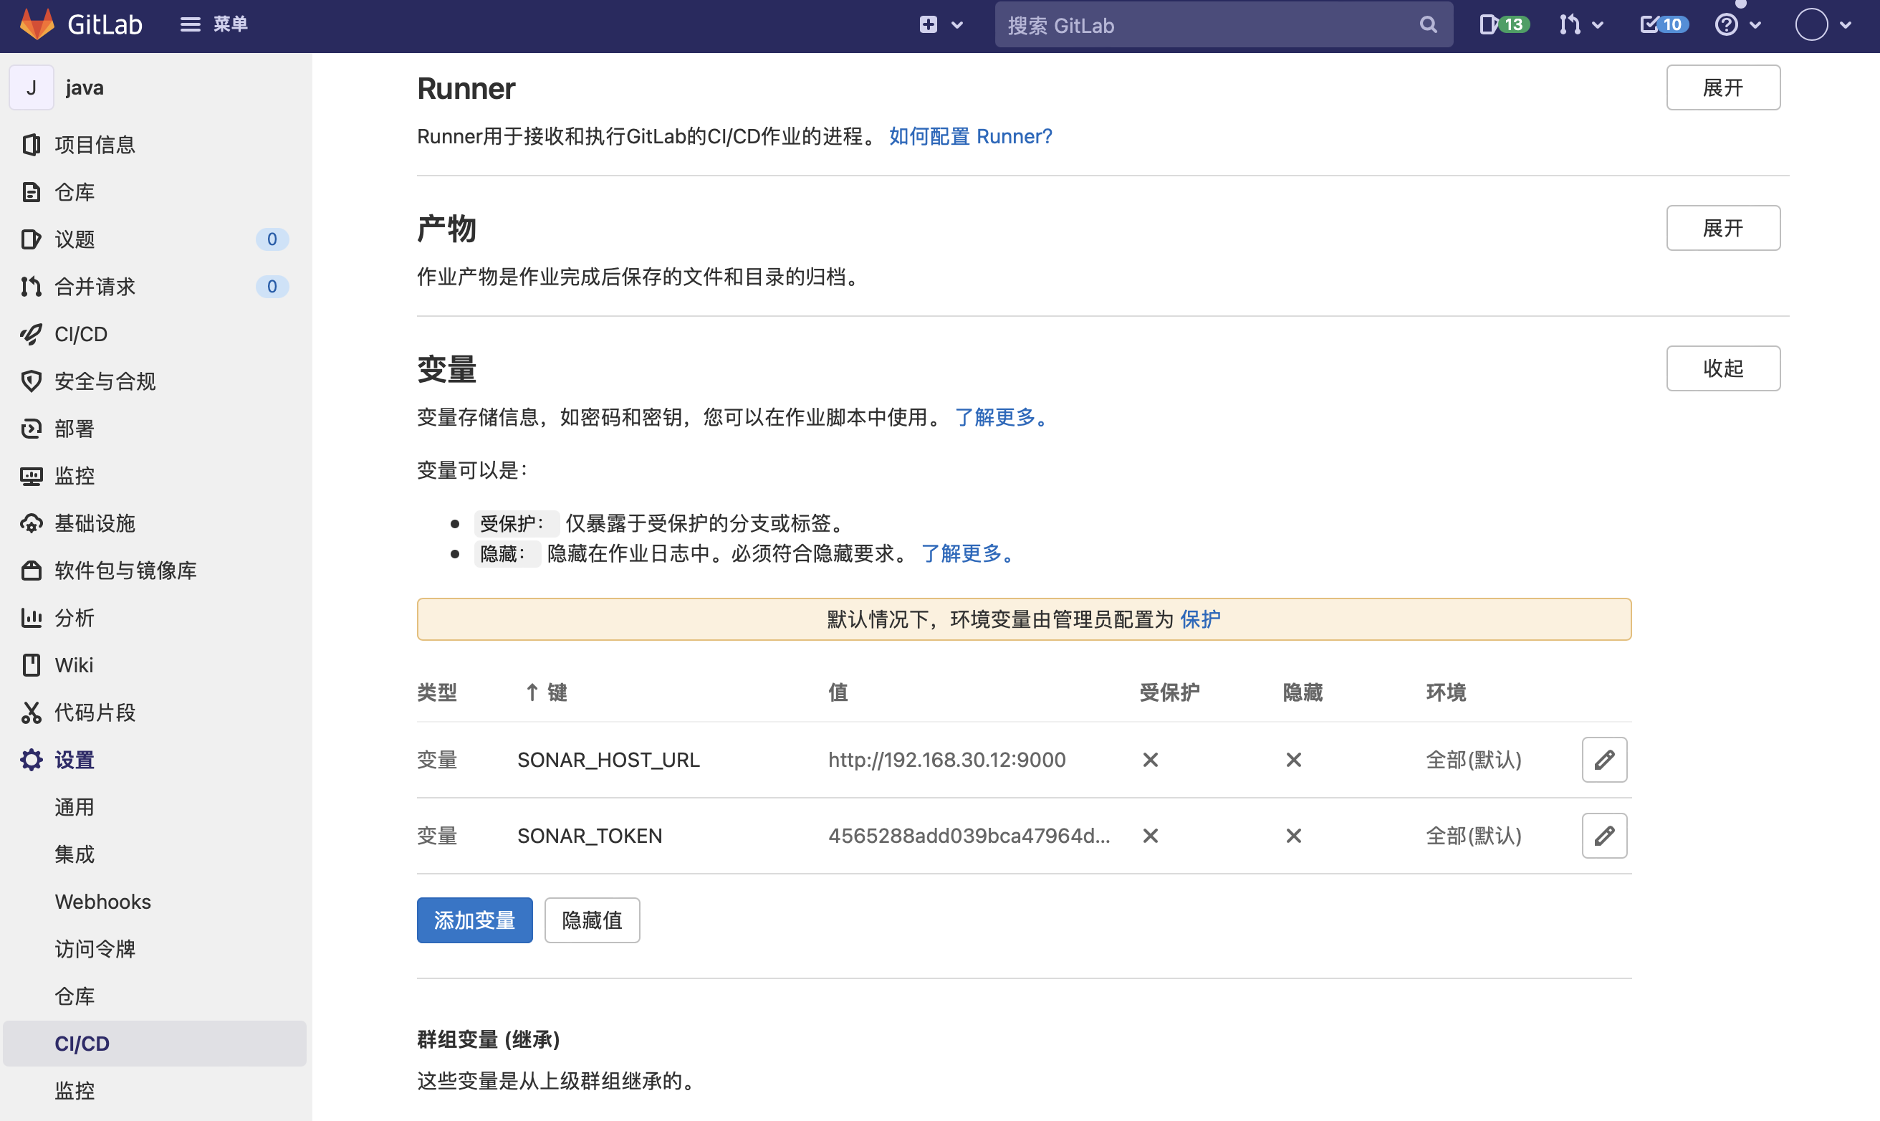This screenshot has height=1121, width=1880.
Task: Click the search magnifier icon
Action: click(x=1427, y=25)
